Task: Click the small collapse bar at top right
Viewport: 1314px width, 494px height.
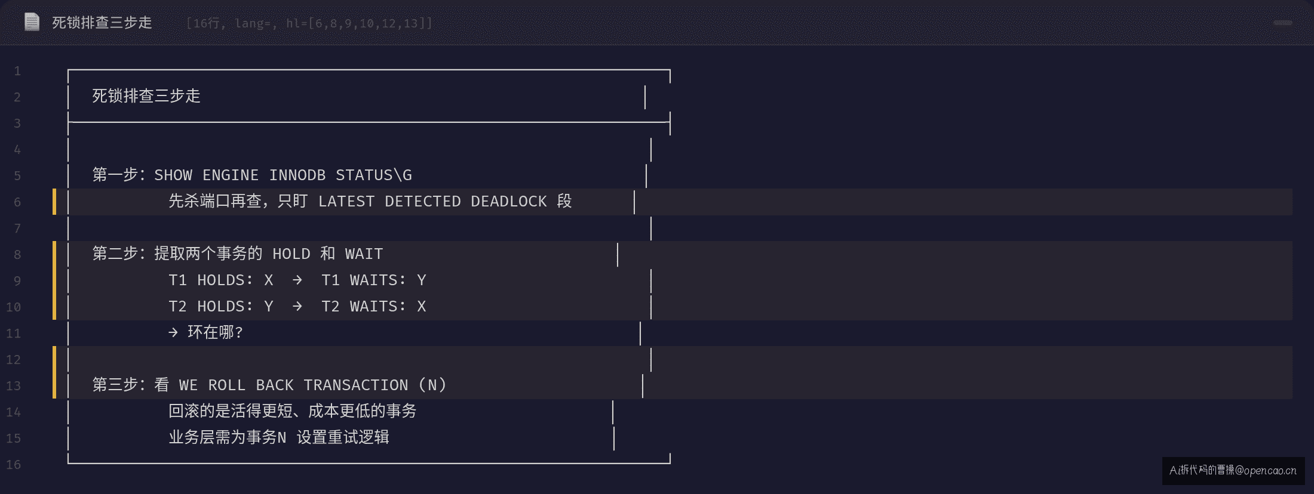Action: click(1283, 23)
